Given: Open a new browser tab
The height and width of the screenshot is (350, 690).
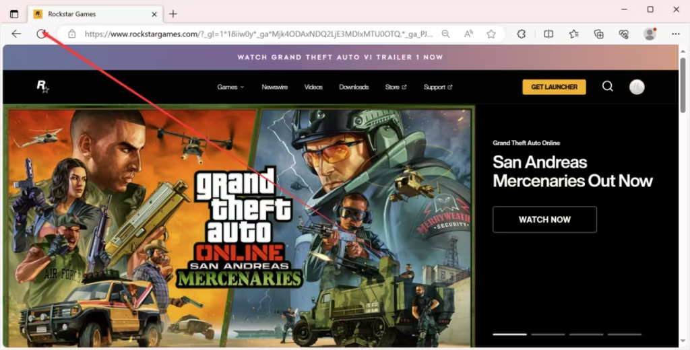Looking at the screenshot, I should pyautogui.click(x=173, y=14).
